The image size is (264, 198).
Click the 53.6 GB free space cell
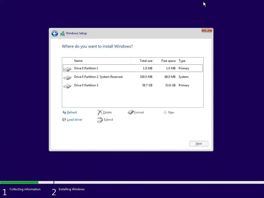tap(170, 85)
